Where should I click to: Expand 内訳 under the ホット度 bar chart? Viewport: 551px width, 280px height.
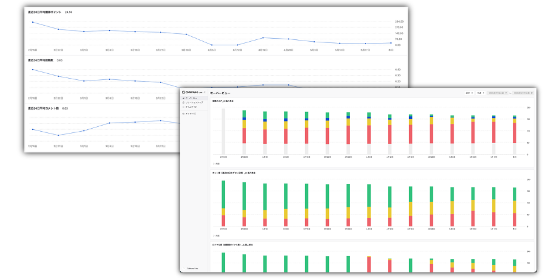[216, 236]
